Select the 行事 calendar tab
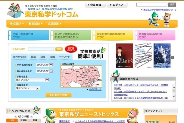Viewport: 184px width, 123px height. (x=35, y=120)
